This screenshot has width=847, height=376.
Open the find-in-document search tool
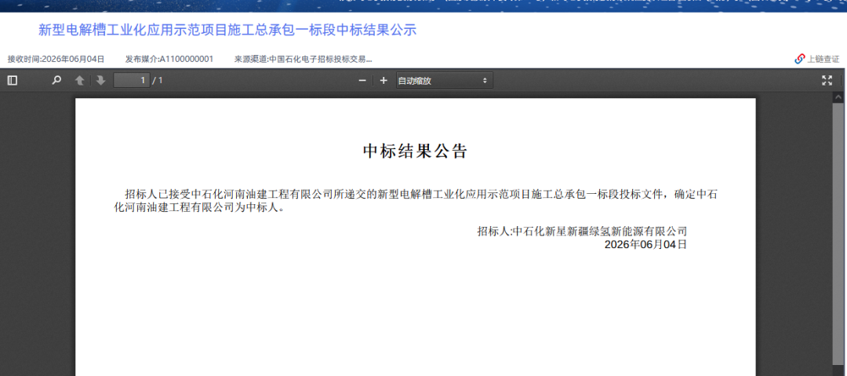pyautogui.click(x=56, y=81)
